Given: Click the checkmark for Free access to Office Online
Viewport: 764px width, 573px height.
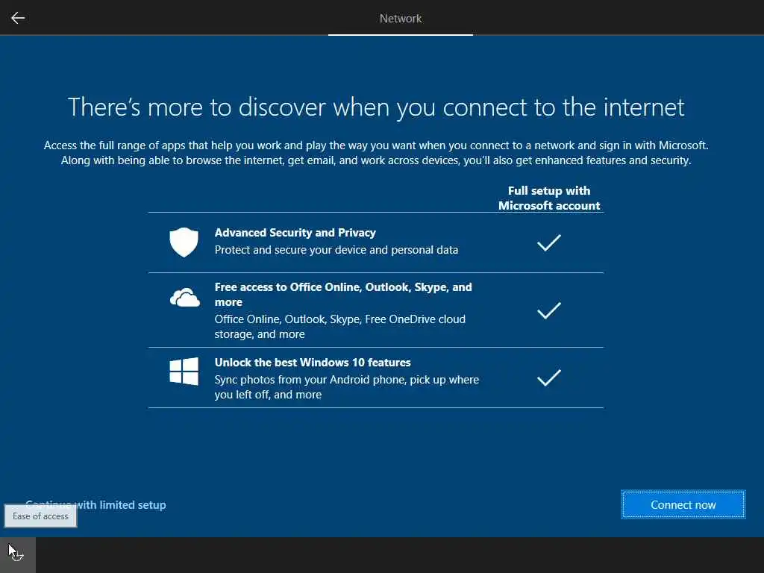Looking at the screenshot, I should point(548,310).
